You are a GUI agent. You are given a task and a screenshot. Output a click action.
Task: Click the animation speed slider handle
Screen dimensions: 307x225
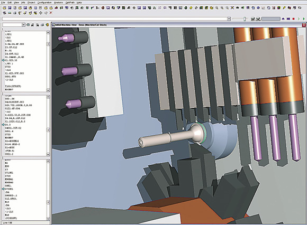pos(245,19)
